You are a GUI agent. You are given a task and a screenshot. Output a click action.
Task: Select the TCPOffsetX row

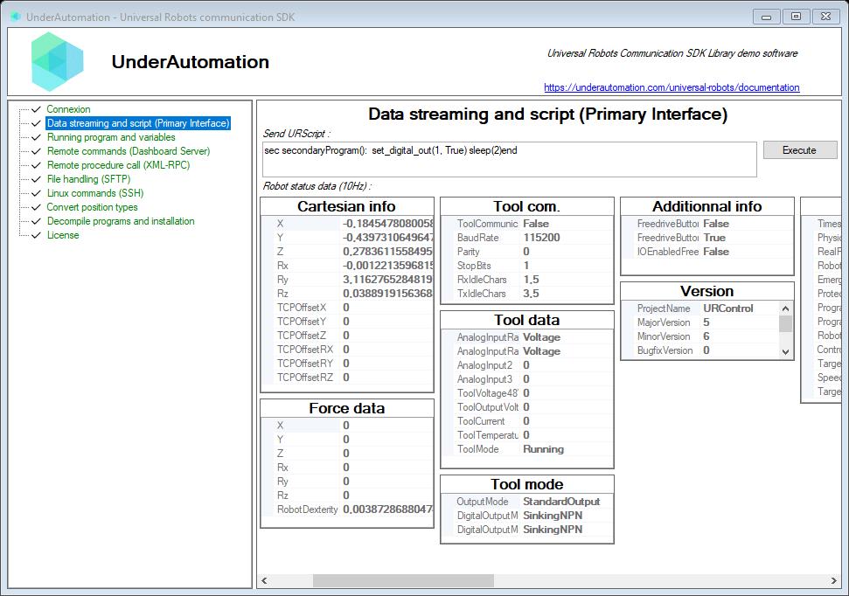[x=348, y=308]
